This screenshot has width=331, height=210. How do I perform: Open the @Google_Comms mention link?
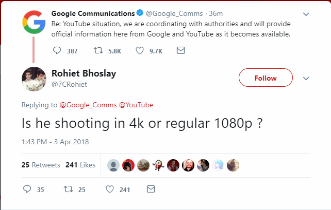[x=88, y=105]
